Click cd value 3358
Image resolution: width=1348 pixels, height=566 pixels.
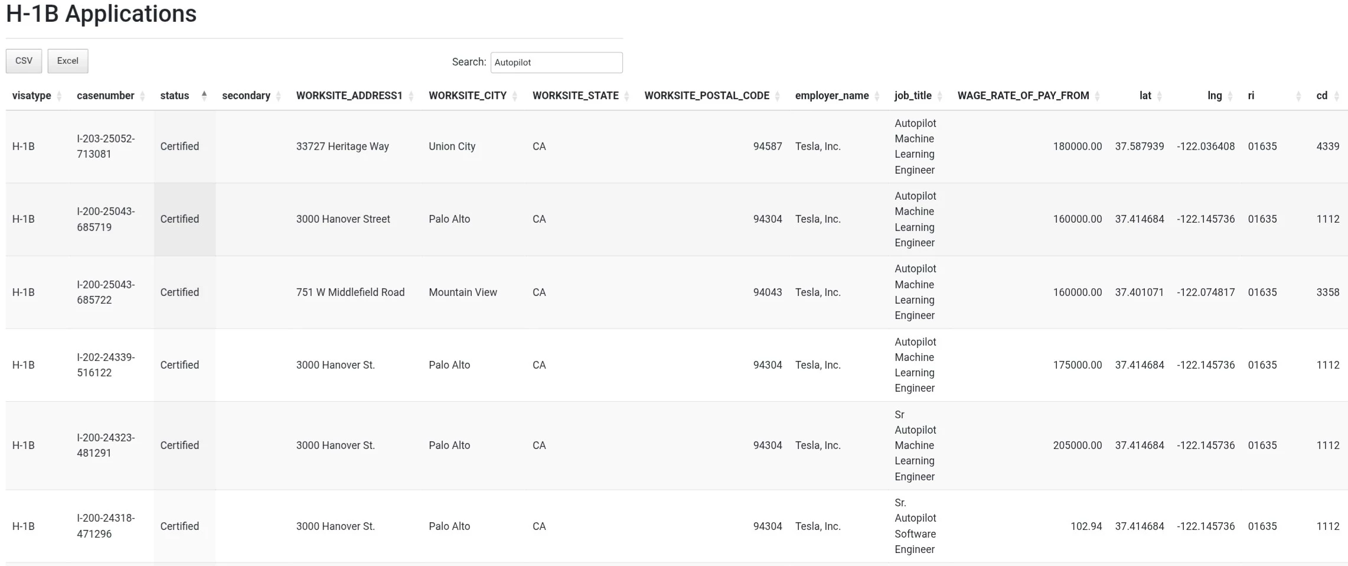pos(1328,292)
